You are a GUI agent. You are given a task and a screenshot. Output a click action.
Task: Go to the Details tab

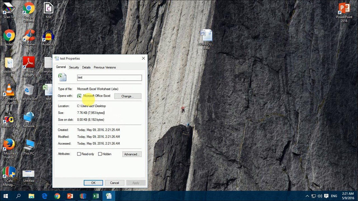pos(86,67)
